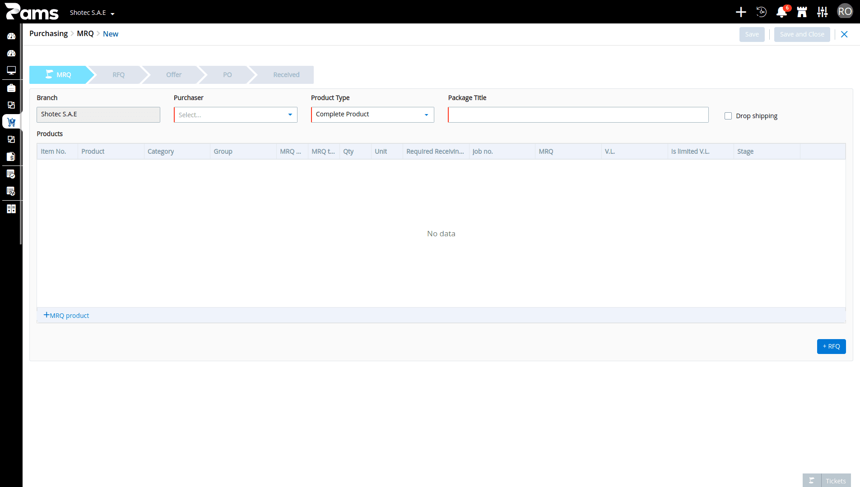860x487 pixels.
Task: Sort by Product column header
Action: [111, 152]
